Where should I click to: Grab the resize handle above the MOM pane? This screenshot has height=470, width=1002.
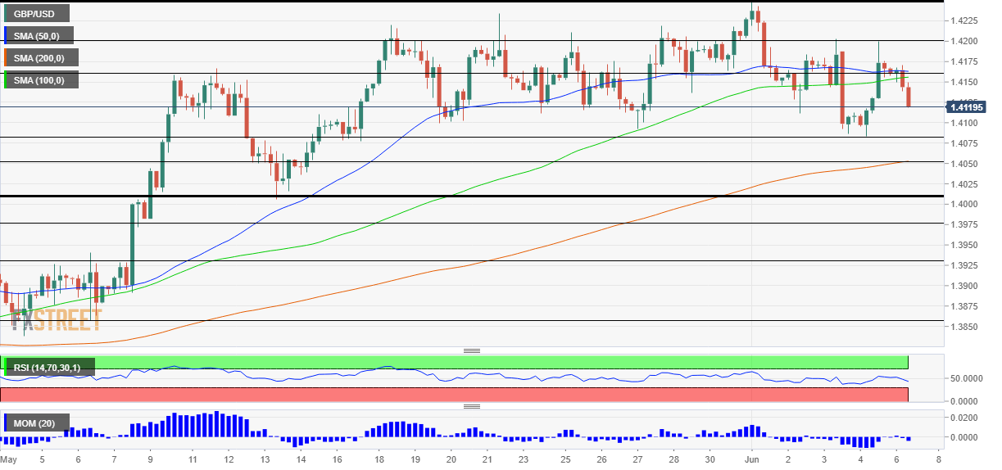tap(471, 406)
